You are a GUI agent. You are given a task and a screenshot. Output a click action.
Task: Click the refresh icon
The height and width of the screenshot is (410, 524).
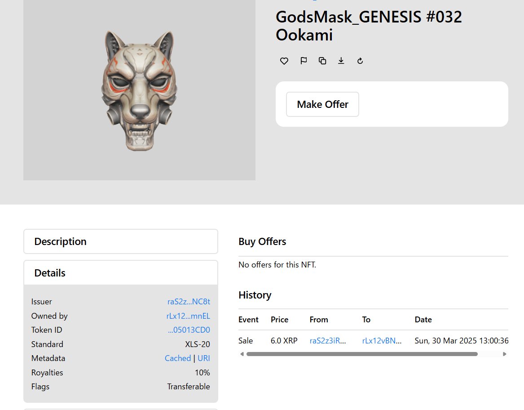(360, 61)
